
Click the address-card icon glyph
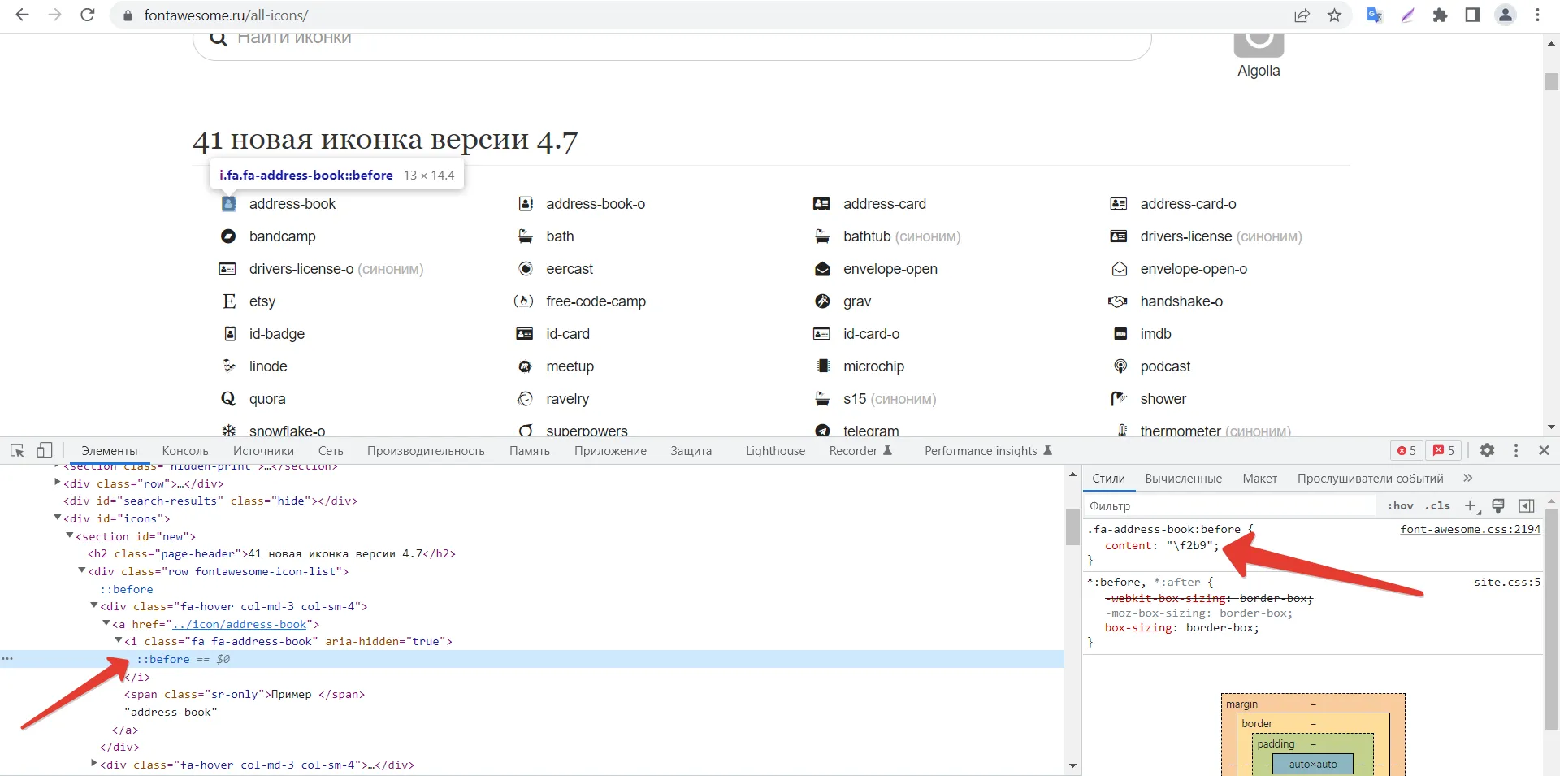821,204
